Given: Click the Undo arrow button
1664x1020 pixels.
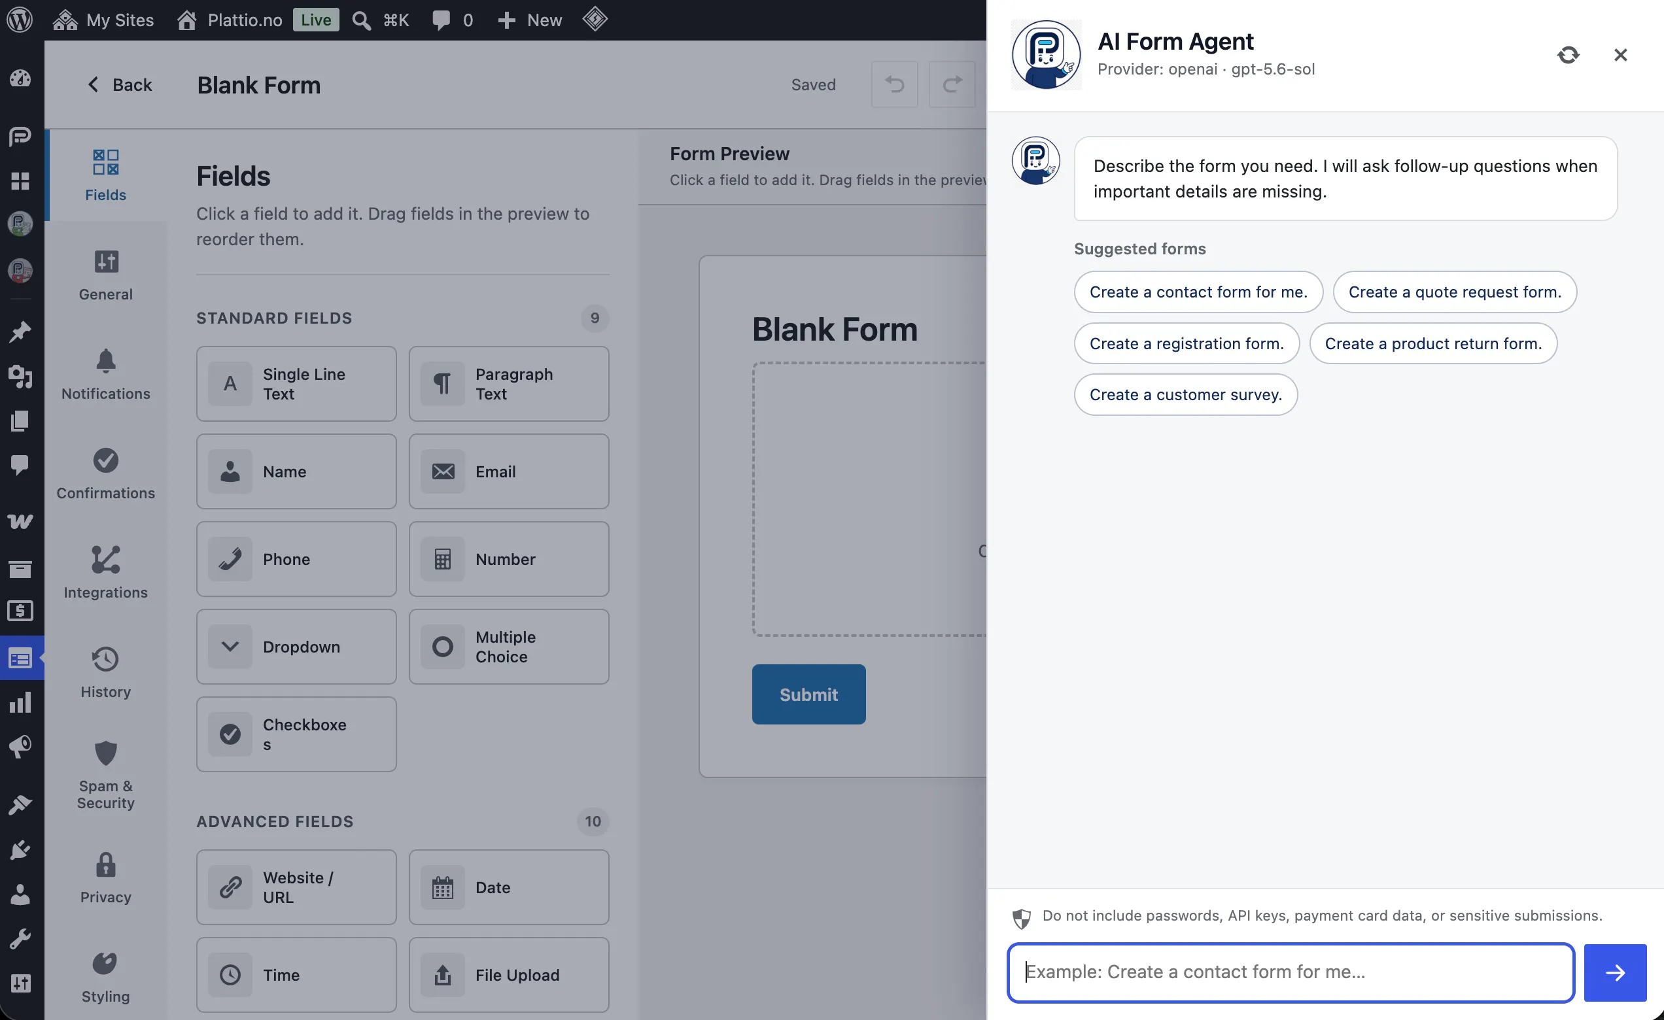Looking at the screenshot, I should [x=894, y=84].
